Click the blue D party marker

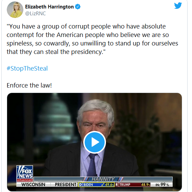click(81, 185)
